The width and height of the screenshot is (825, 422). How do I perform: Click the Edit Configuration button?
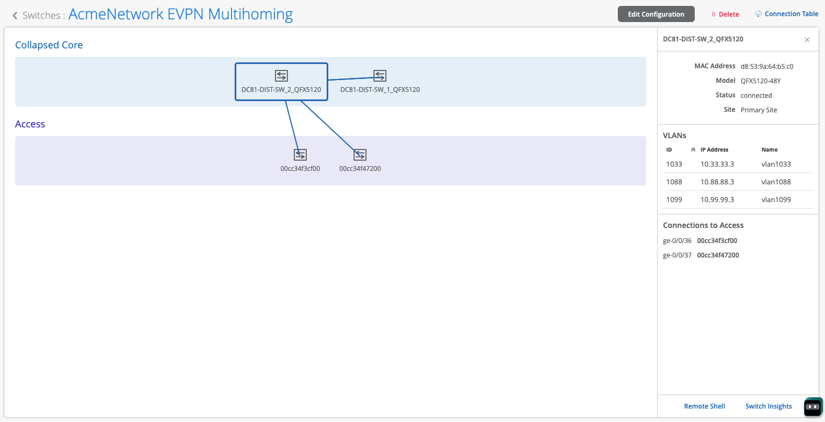click(655, 15)
